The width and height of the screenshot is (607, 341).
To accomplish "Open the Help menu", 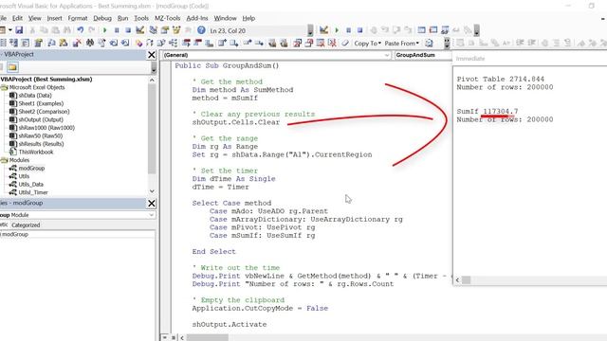I will (248, 18).
